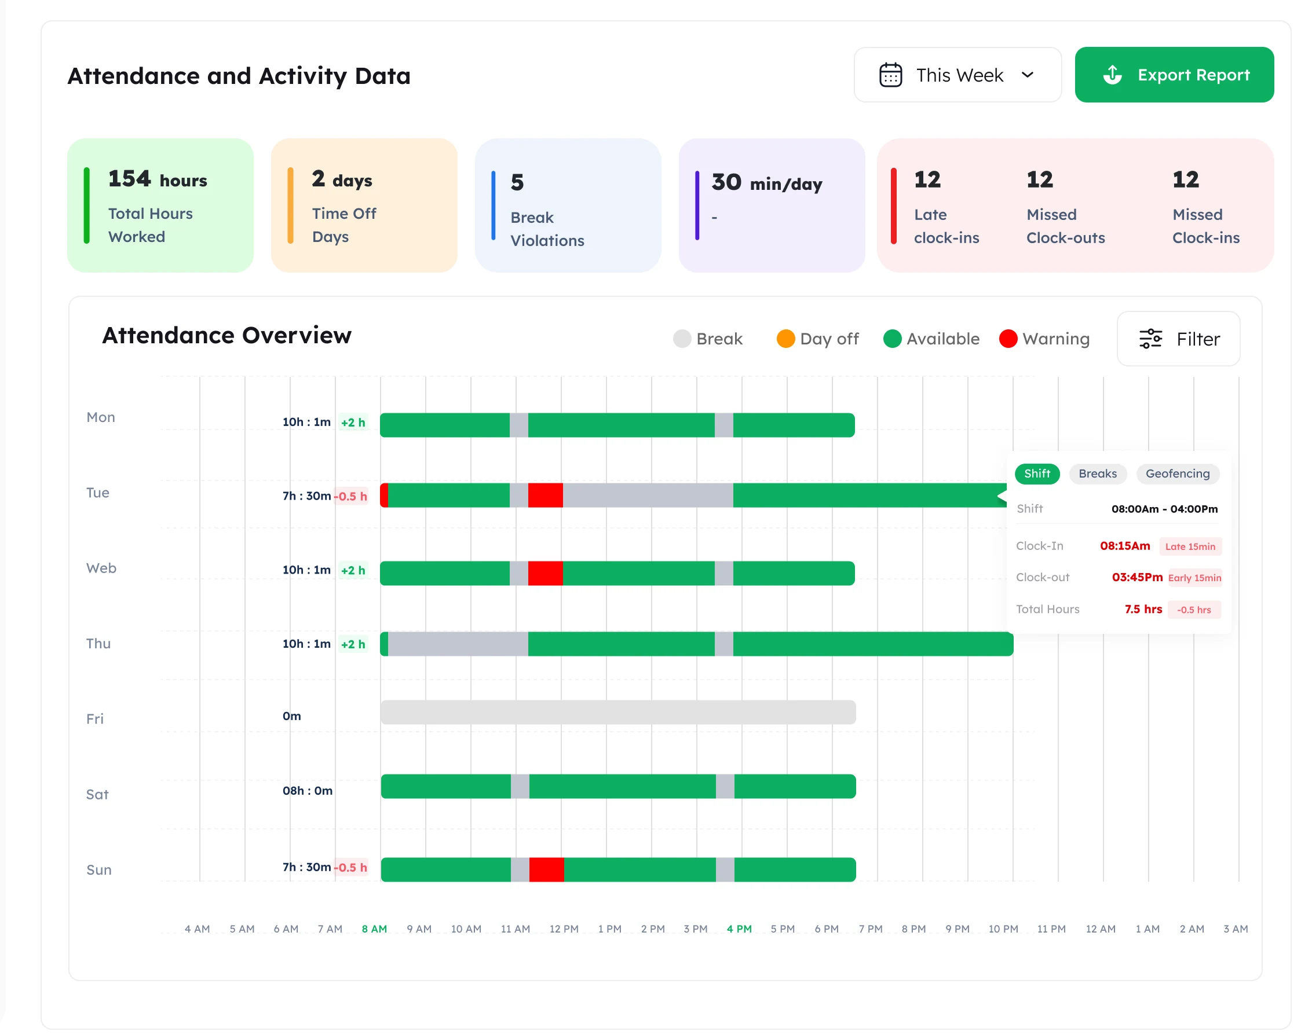The image size is (1301, 1035).
Task: Click the 12 Late clock-ins stat
Action: click(946, 207)
